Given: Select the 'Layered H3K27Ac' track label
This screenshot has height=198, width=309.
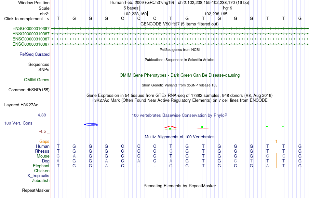Looking at the screenshot, I should tap(21, 105).
